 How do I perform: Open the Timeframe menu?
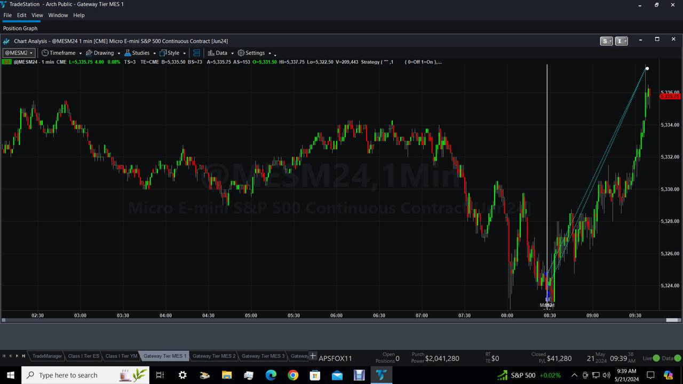point(59,53)
